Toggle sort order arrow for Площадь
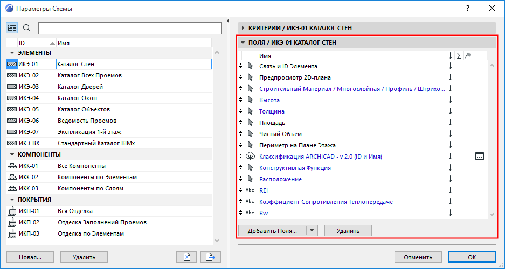The image size is (505, 269). click(x=450, y=123)
